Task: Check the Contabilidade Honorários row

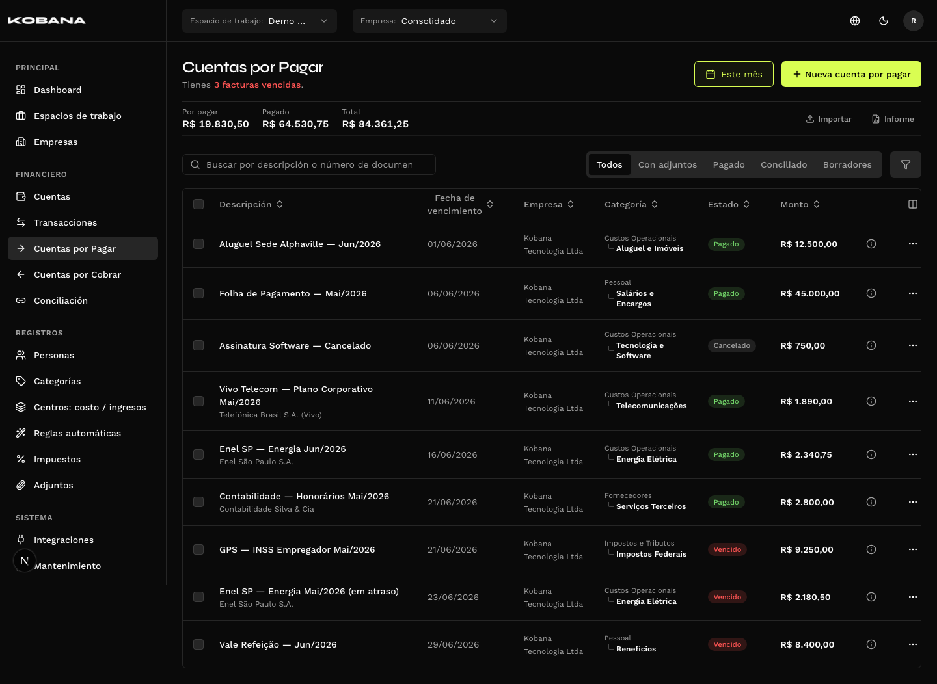Action: coord(198,502)
